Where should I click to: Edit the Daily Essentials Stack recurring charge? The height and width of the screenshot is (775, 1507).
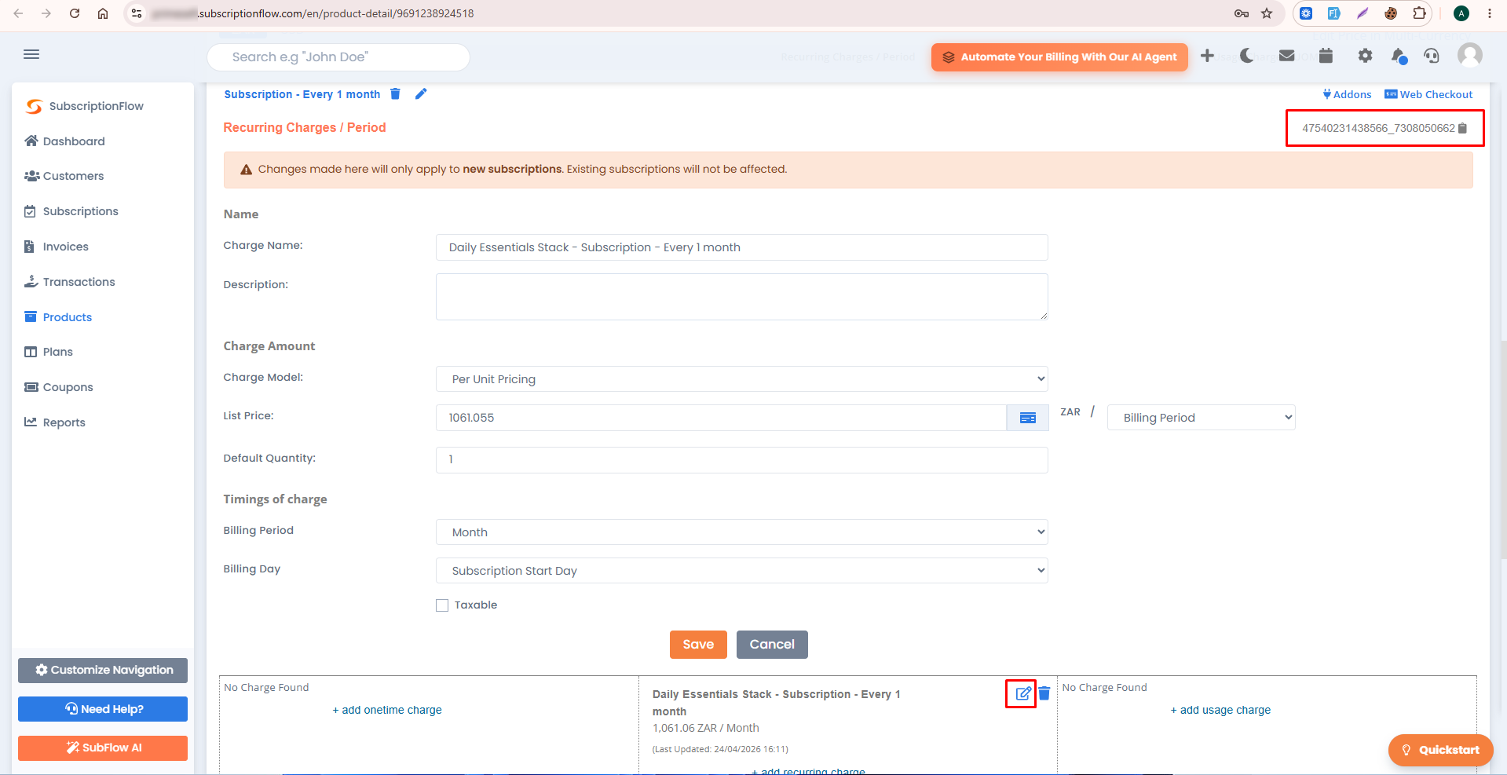[1022, 693]
